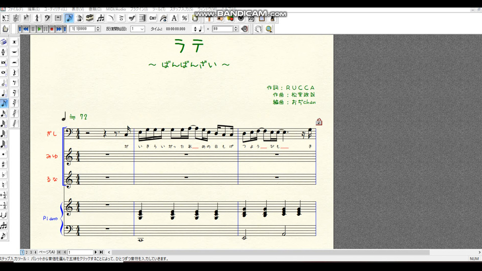Choose the eraser in the note palette
This screenshot has height=271, width=482.
pos(4,42)
